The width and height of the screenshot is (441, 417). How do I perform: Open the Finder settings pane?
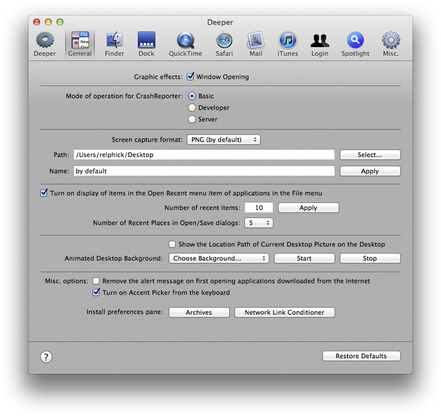114,44
